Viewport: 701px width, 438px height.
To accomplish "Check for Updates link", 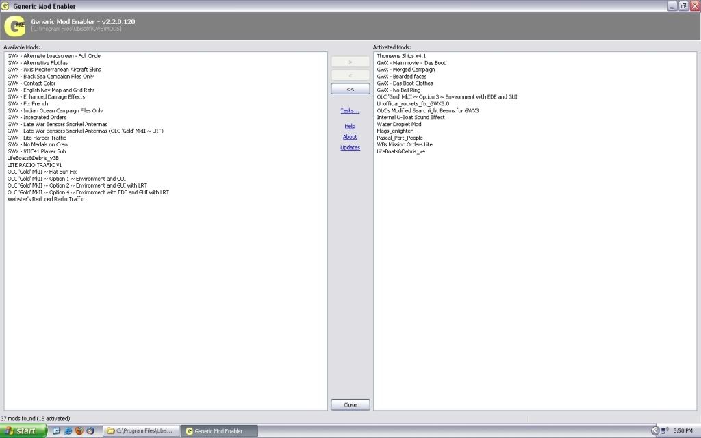I will click(350, 148).
